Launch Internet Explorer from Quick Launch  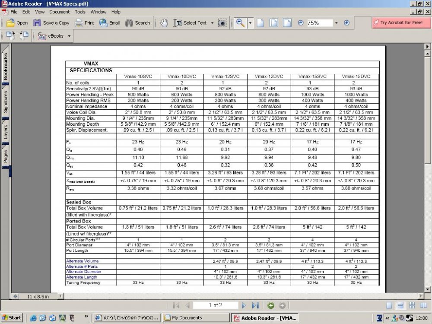click(33, 318)
